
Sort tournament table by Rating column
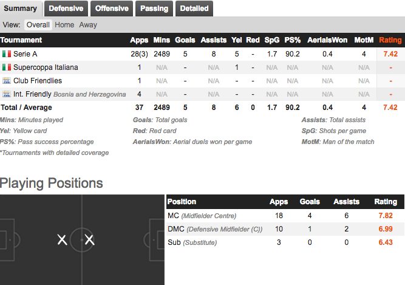[x=390, y=40]
